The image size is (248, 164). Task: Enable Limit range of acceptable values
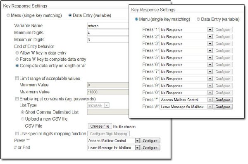coord(17,78)
